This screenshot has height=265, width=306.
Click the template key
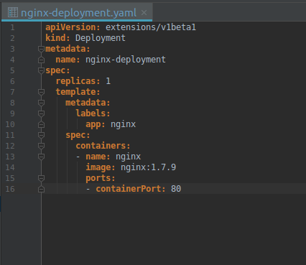point(78,92)
